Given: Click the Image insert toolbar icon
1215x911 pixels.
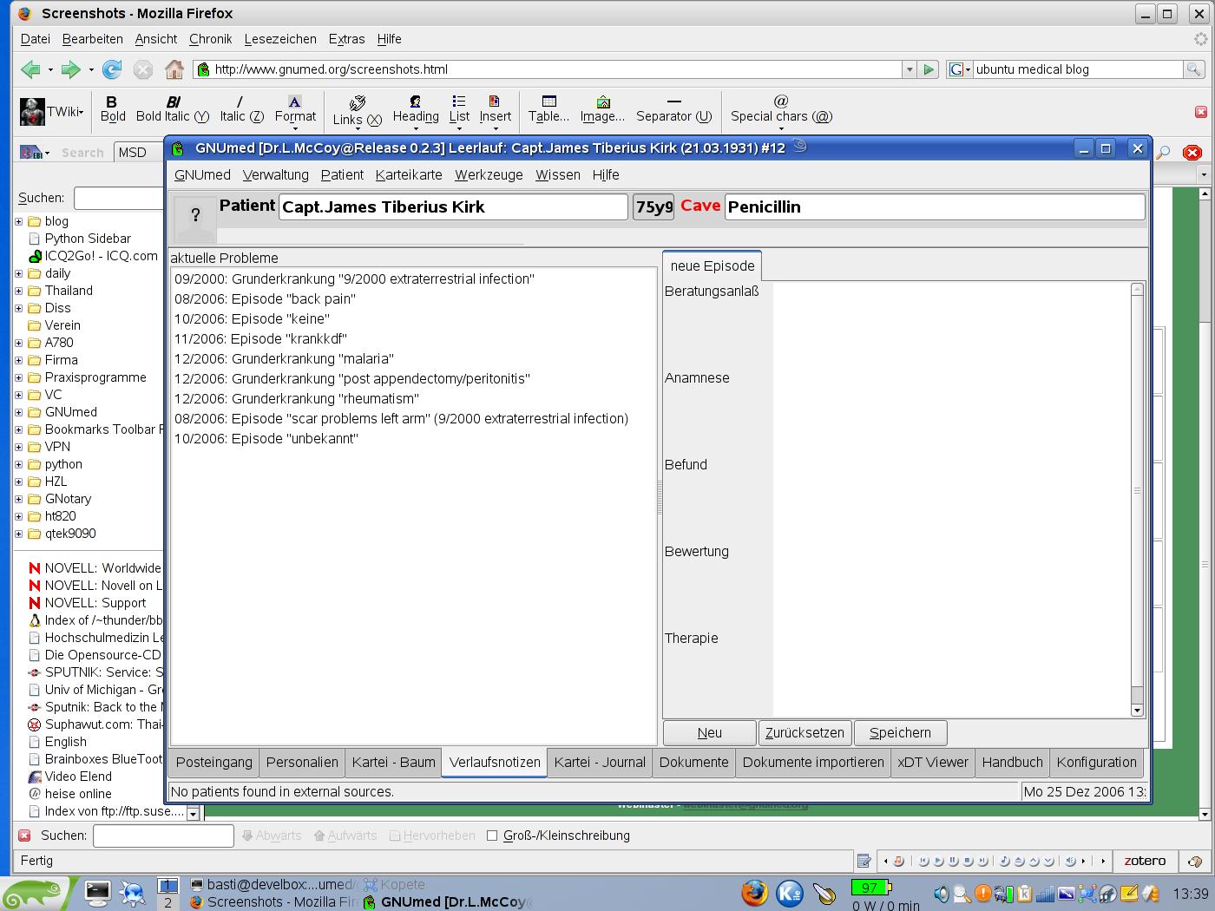Looking at the screenshot, I should pos(602,102).
